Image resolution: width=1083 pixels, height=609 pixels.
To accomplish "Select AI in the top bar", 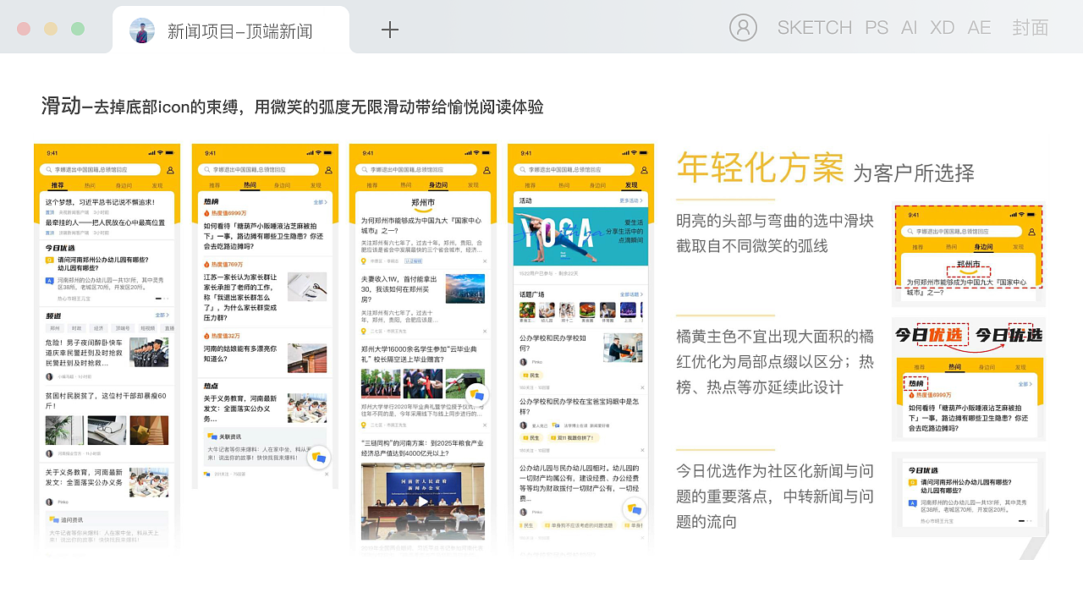I will 909,28.
